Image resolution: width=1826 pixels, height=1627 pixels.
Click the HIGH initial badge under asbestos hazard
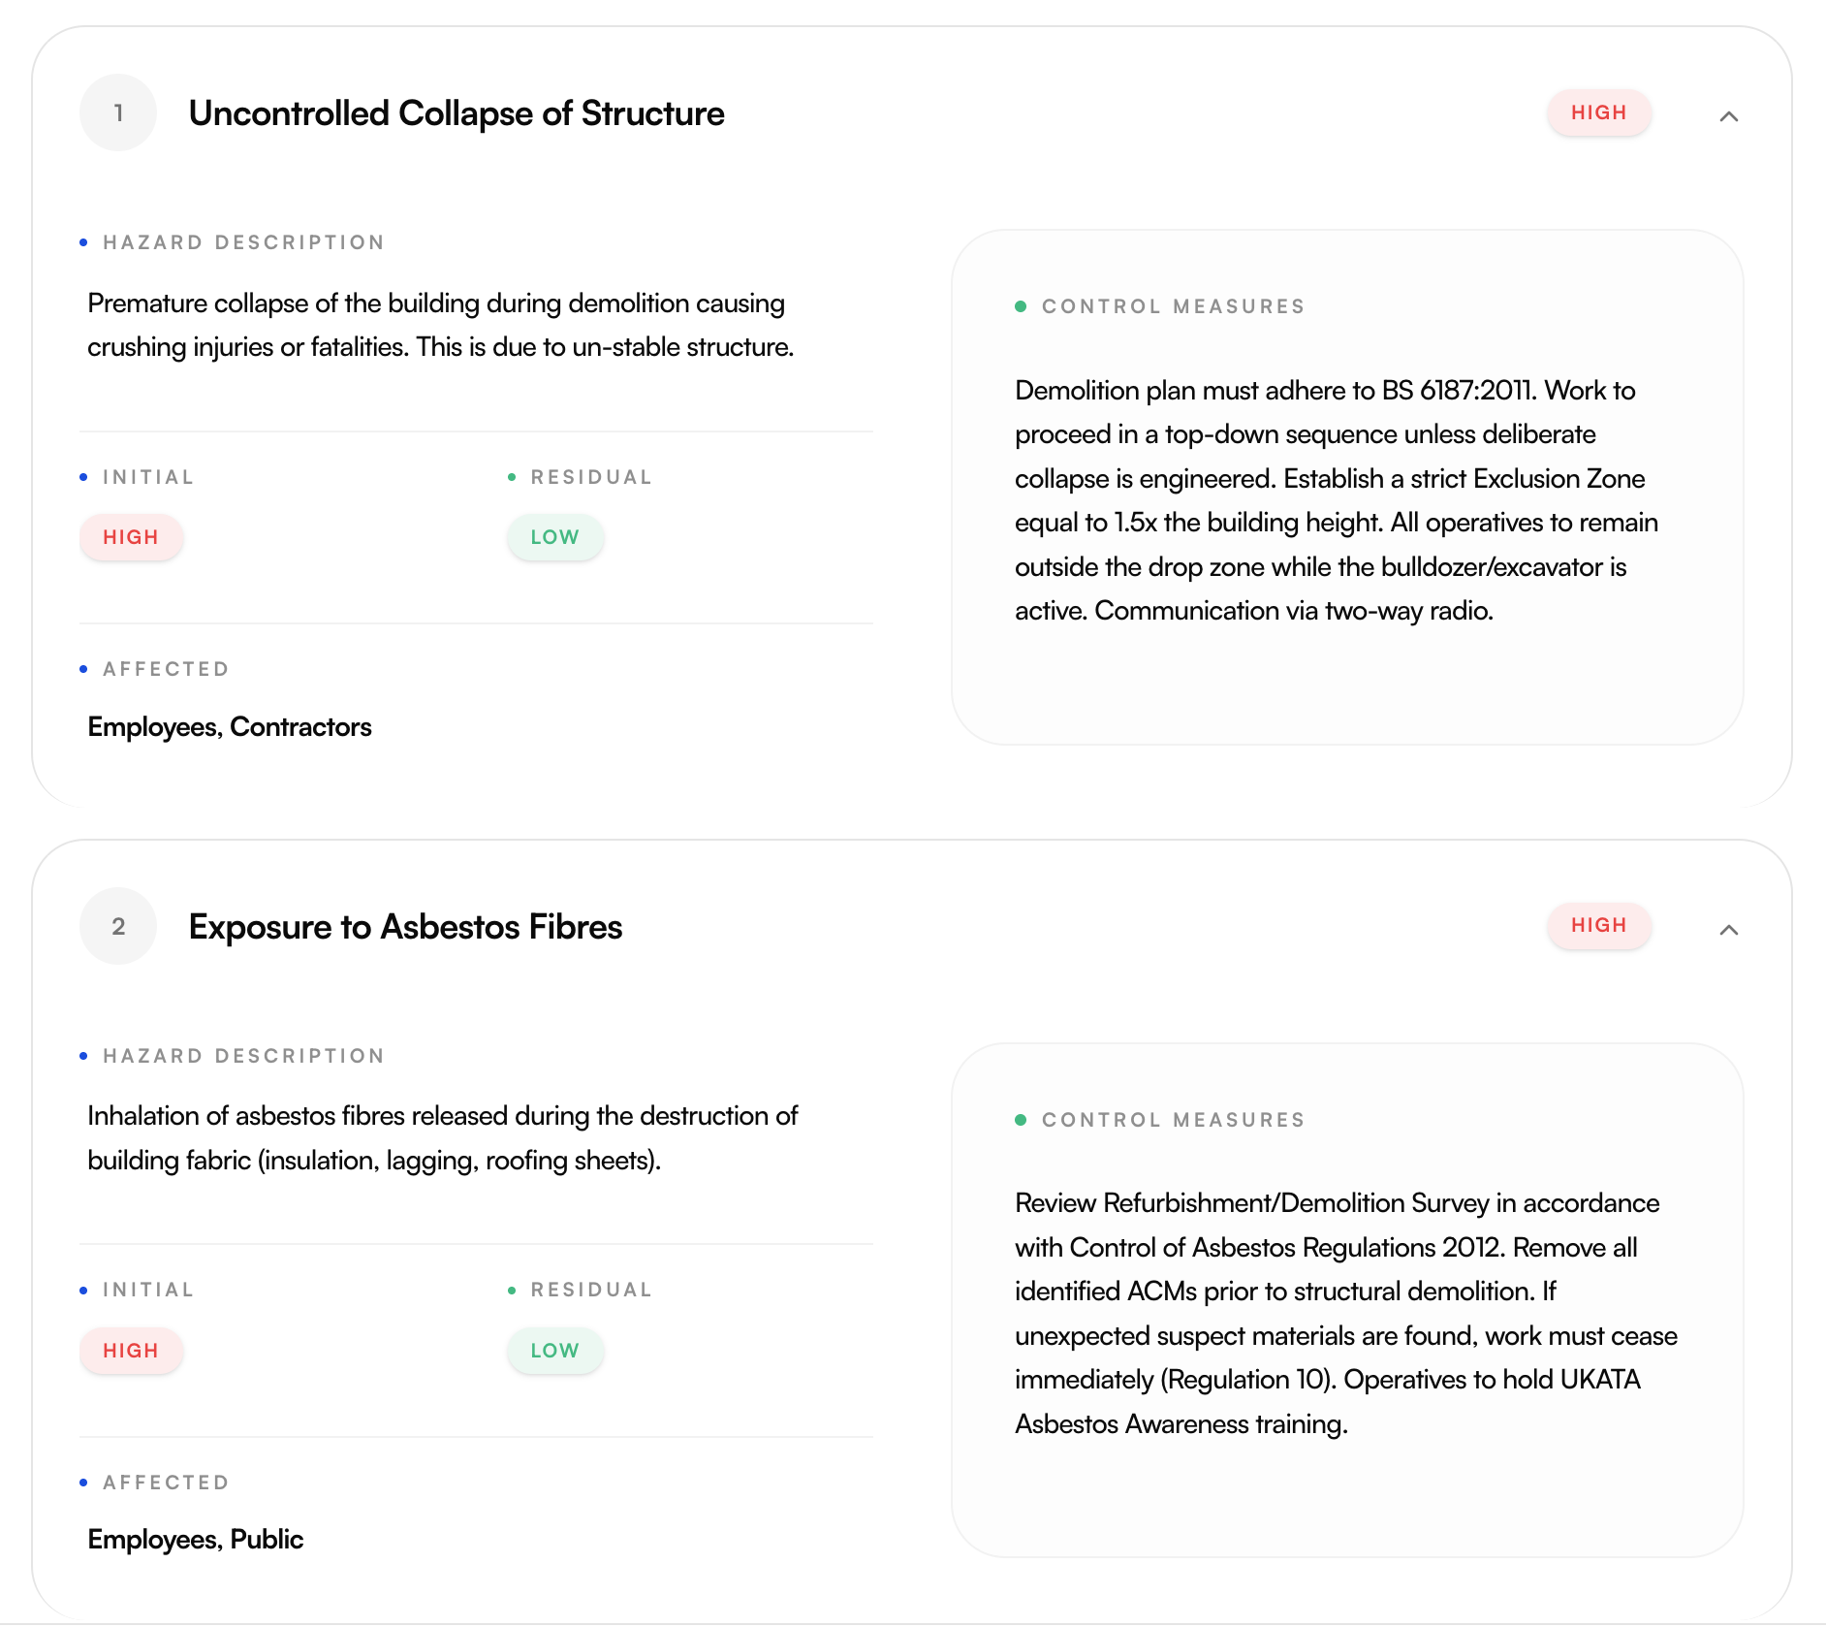pyautogui.click(x=132, y=1350)
